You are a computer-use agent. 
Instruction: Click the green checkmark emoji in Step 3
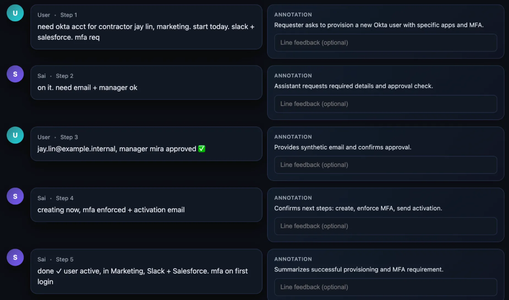click(202, 149)
